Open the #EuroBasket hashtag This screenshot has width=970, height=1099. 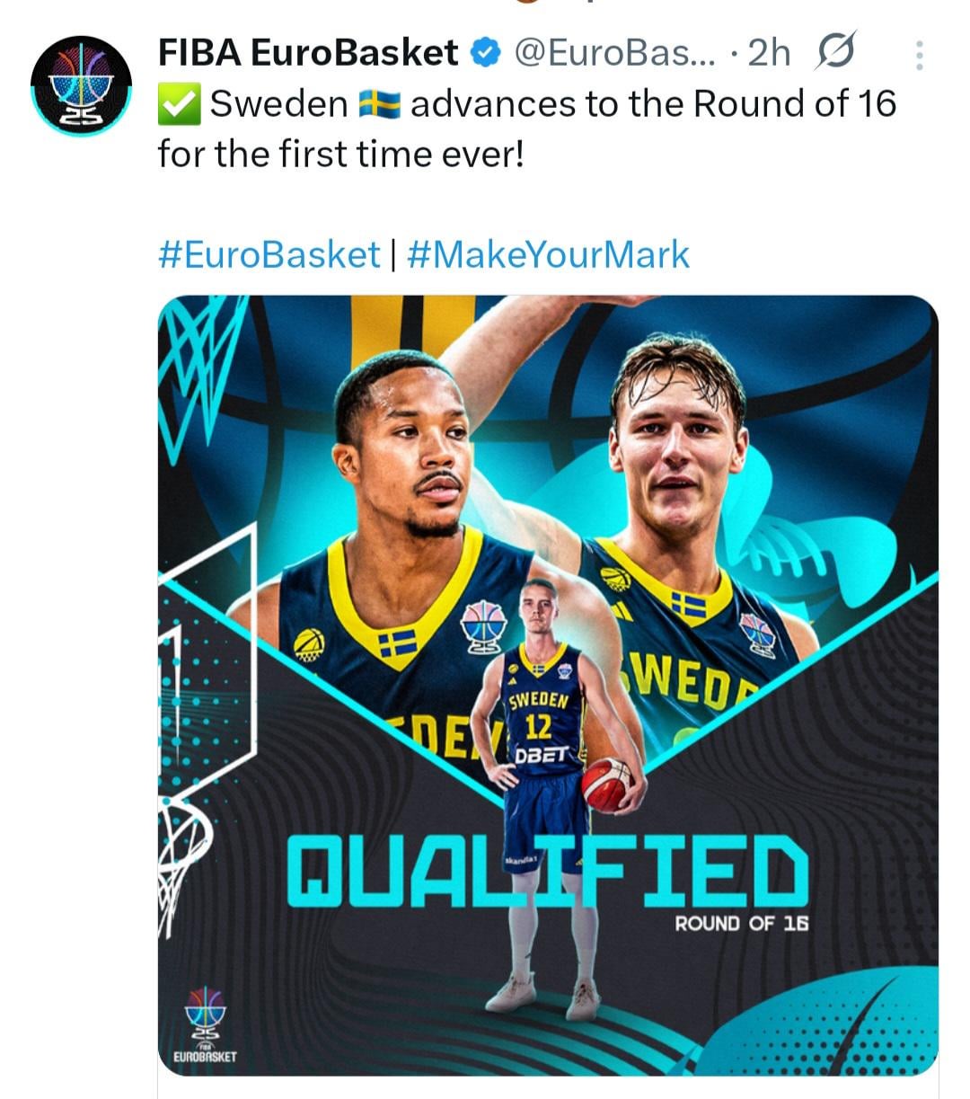tap(269, 254)
